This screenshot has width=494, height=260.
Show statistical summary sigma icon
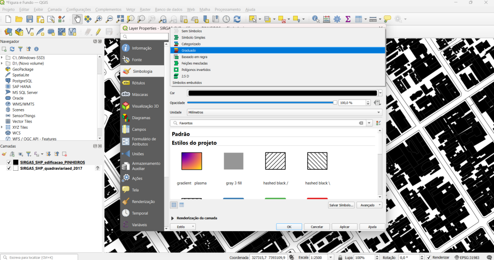(348, 19)
